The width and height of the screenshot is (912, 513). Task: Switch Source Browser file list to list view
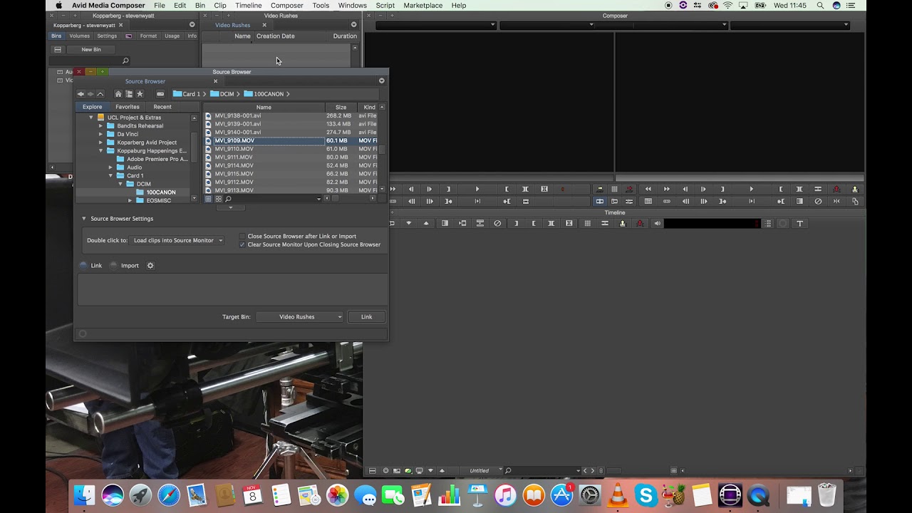tap(208, 199)
